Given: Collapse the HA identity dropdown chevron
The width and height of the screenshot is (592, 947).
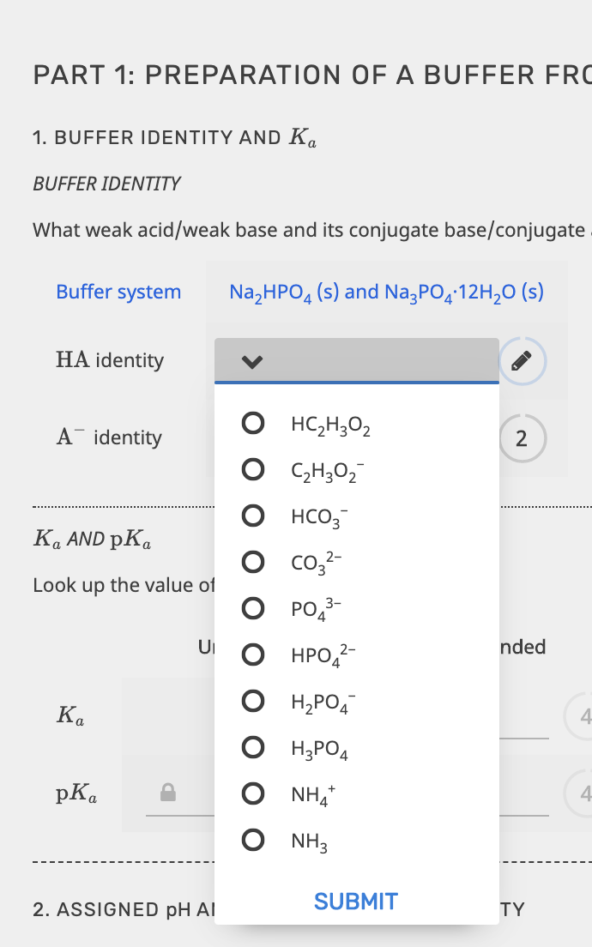Looking at the screenshot, I should click(251, 361).
